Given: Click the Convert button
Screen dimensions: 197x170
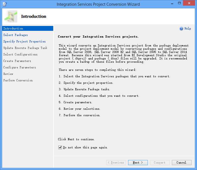Looking at the screenshot, I should click(x=159, y=162).
